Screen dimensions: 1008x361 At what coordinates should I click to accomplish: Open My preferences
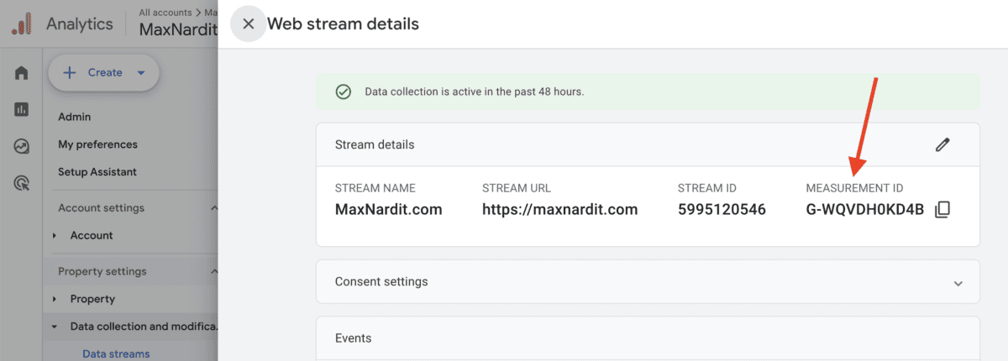pos(97,144)
